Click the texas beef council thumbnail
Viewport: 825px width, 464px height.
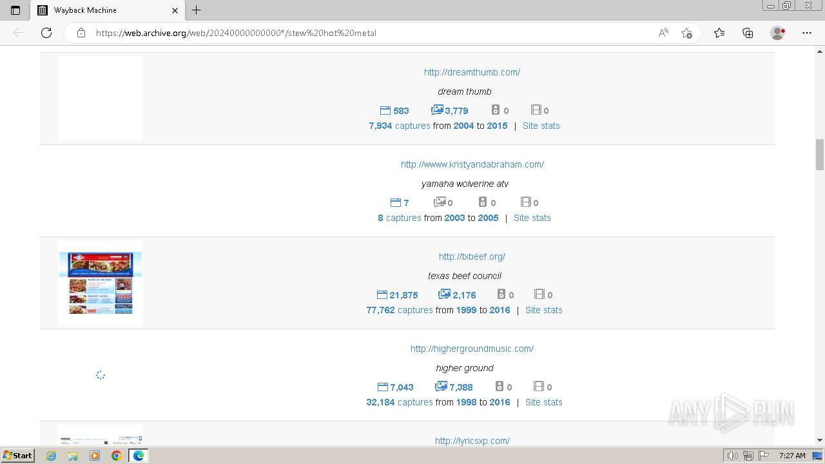tap(101, 283)
